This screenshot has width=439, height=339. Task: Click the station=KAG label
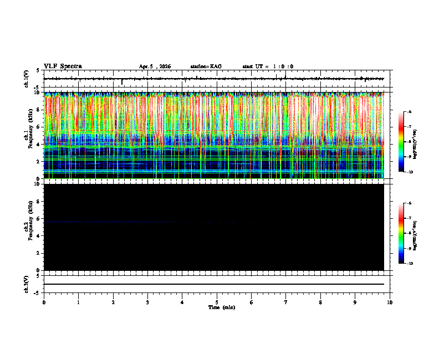pyautogui.click(x=206, y=66)
